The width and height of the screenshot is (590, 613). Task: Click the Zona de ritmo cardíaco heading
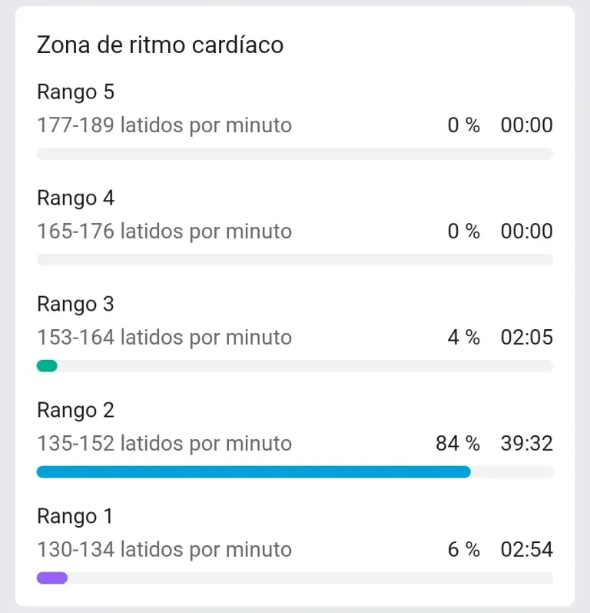click(x=160, y=45)
